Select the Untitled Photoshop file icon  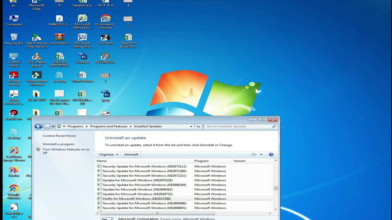click(82, 58)
